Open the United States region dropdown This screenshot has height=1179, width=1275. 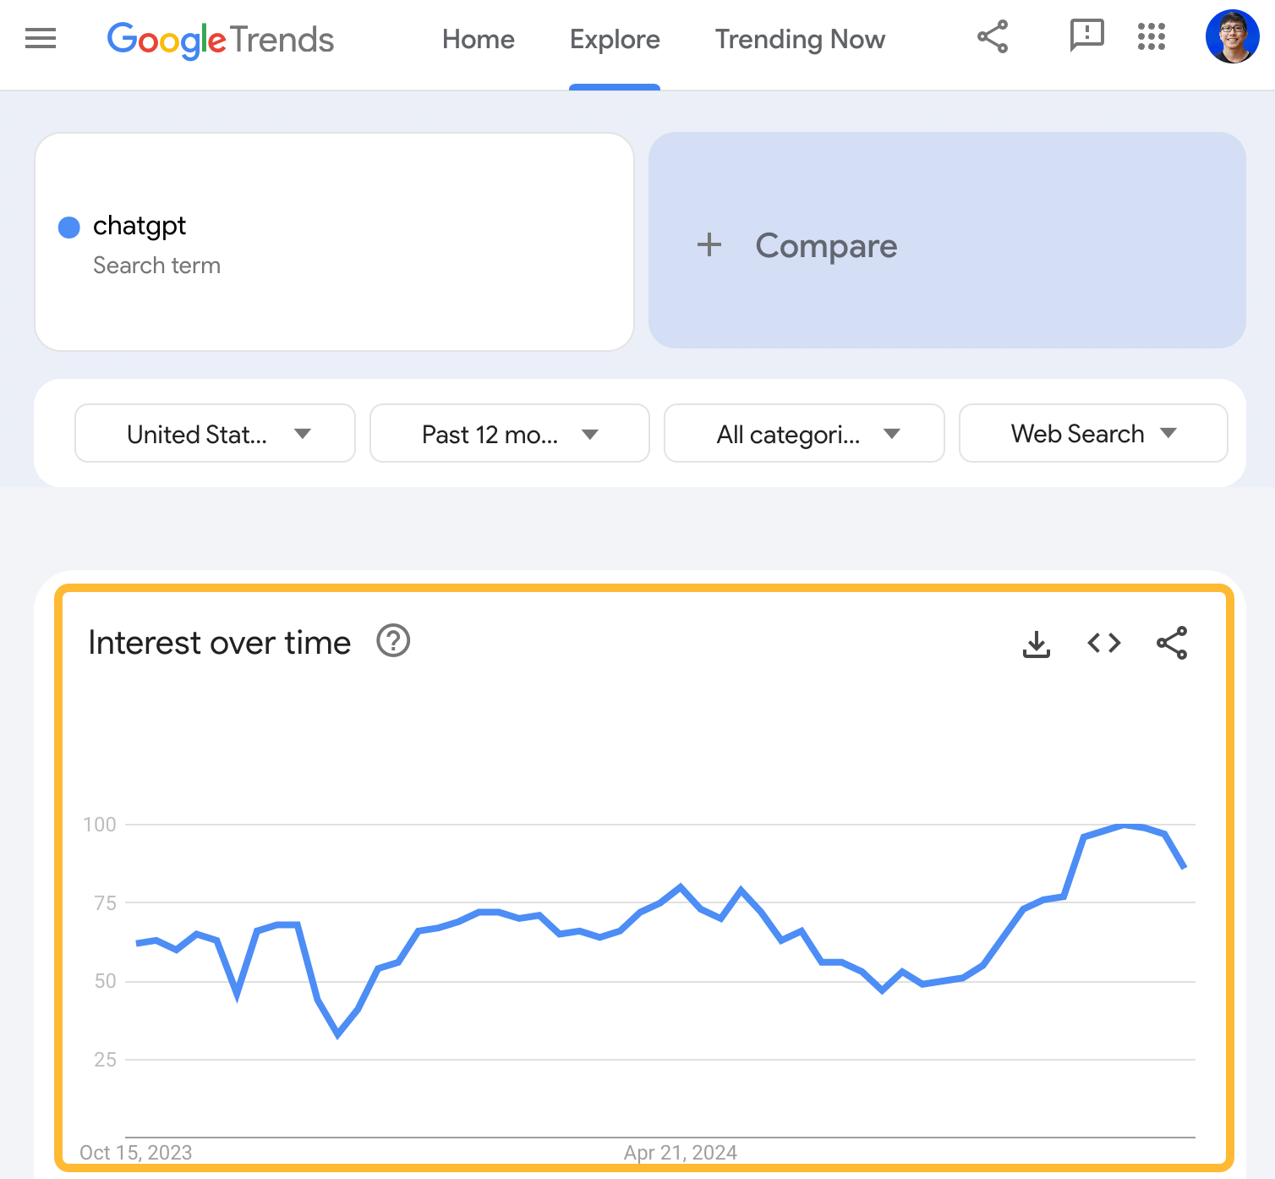214,433
